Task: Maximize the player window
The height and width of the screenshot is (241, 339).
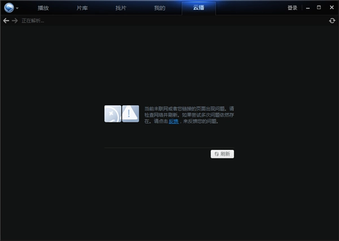Action: point(319,8)
